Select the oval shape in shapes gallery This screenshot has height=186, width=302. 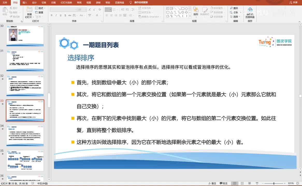tap(186, 9)
